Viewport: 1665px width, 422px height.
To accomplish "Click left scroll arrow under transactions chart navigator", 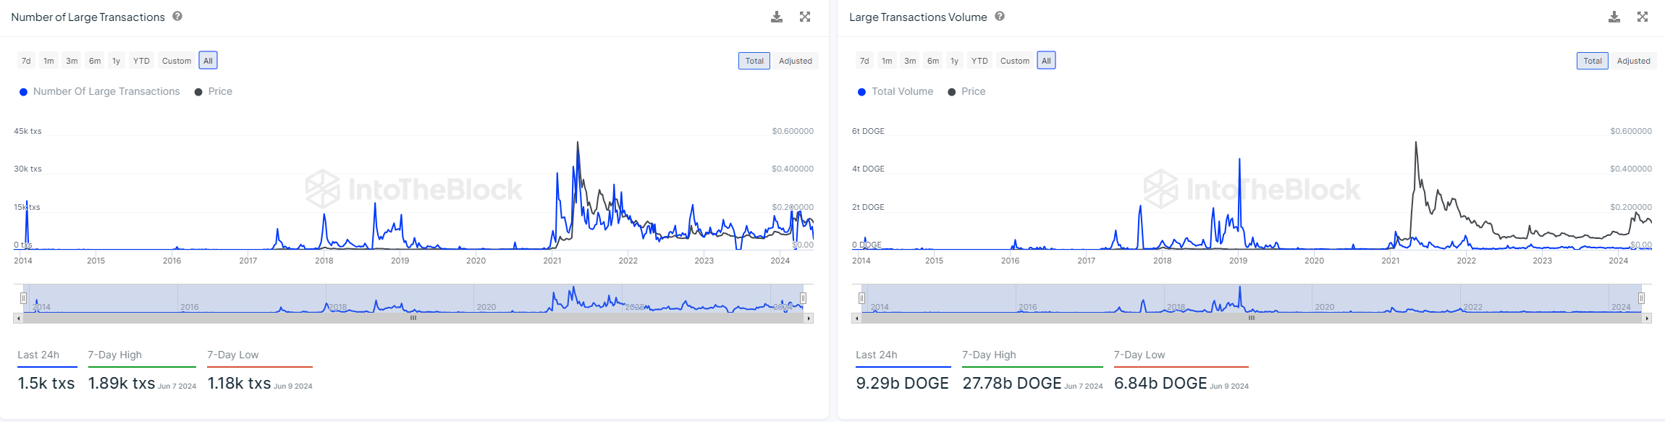I will pos(18,318).
